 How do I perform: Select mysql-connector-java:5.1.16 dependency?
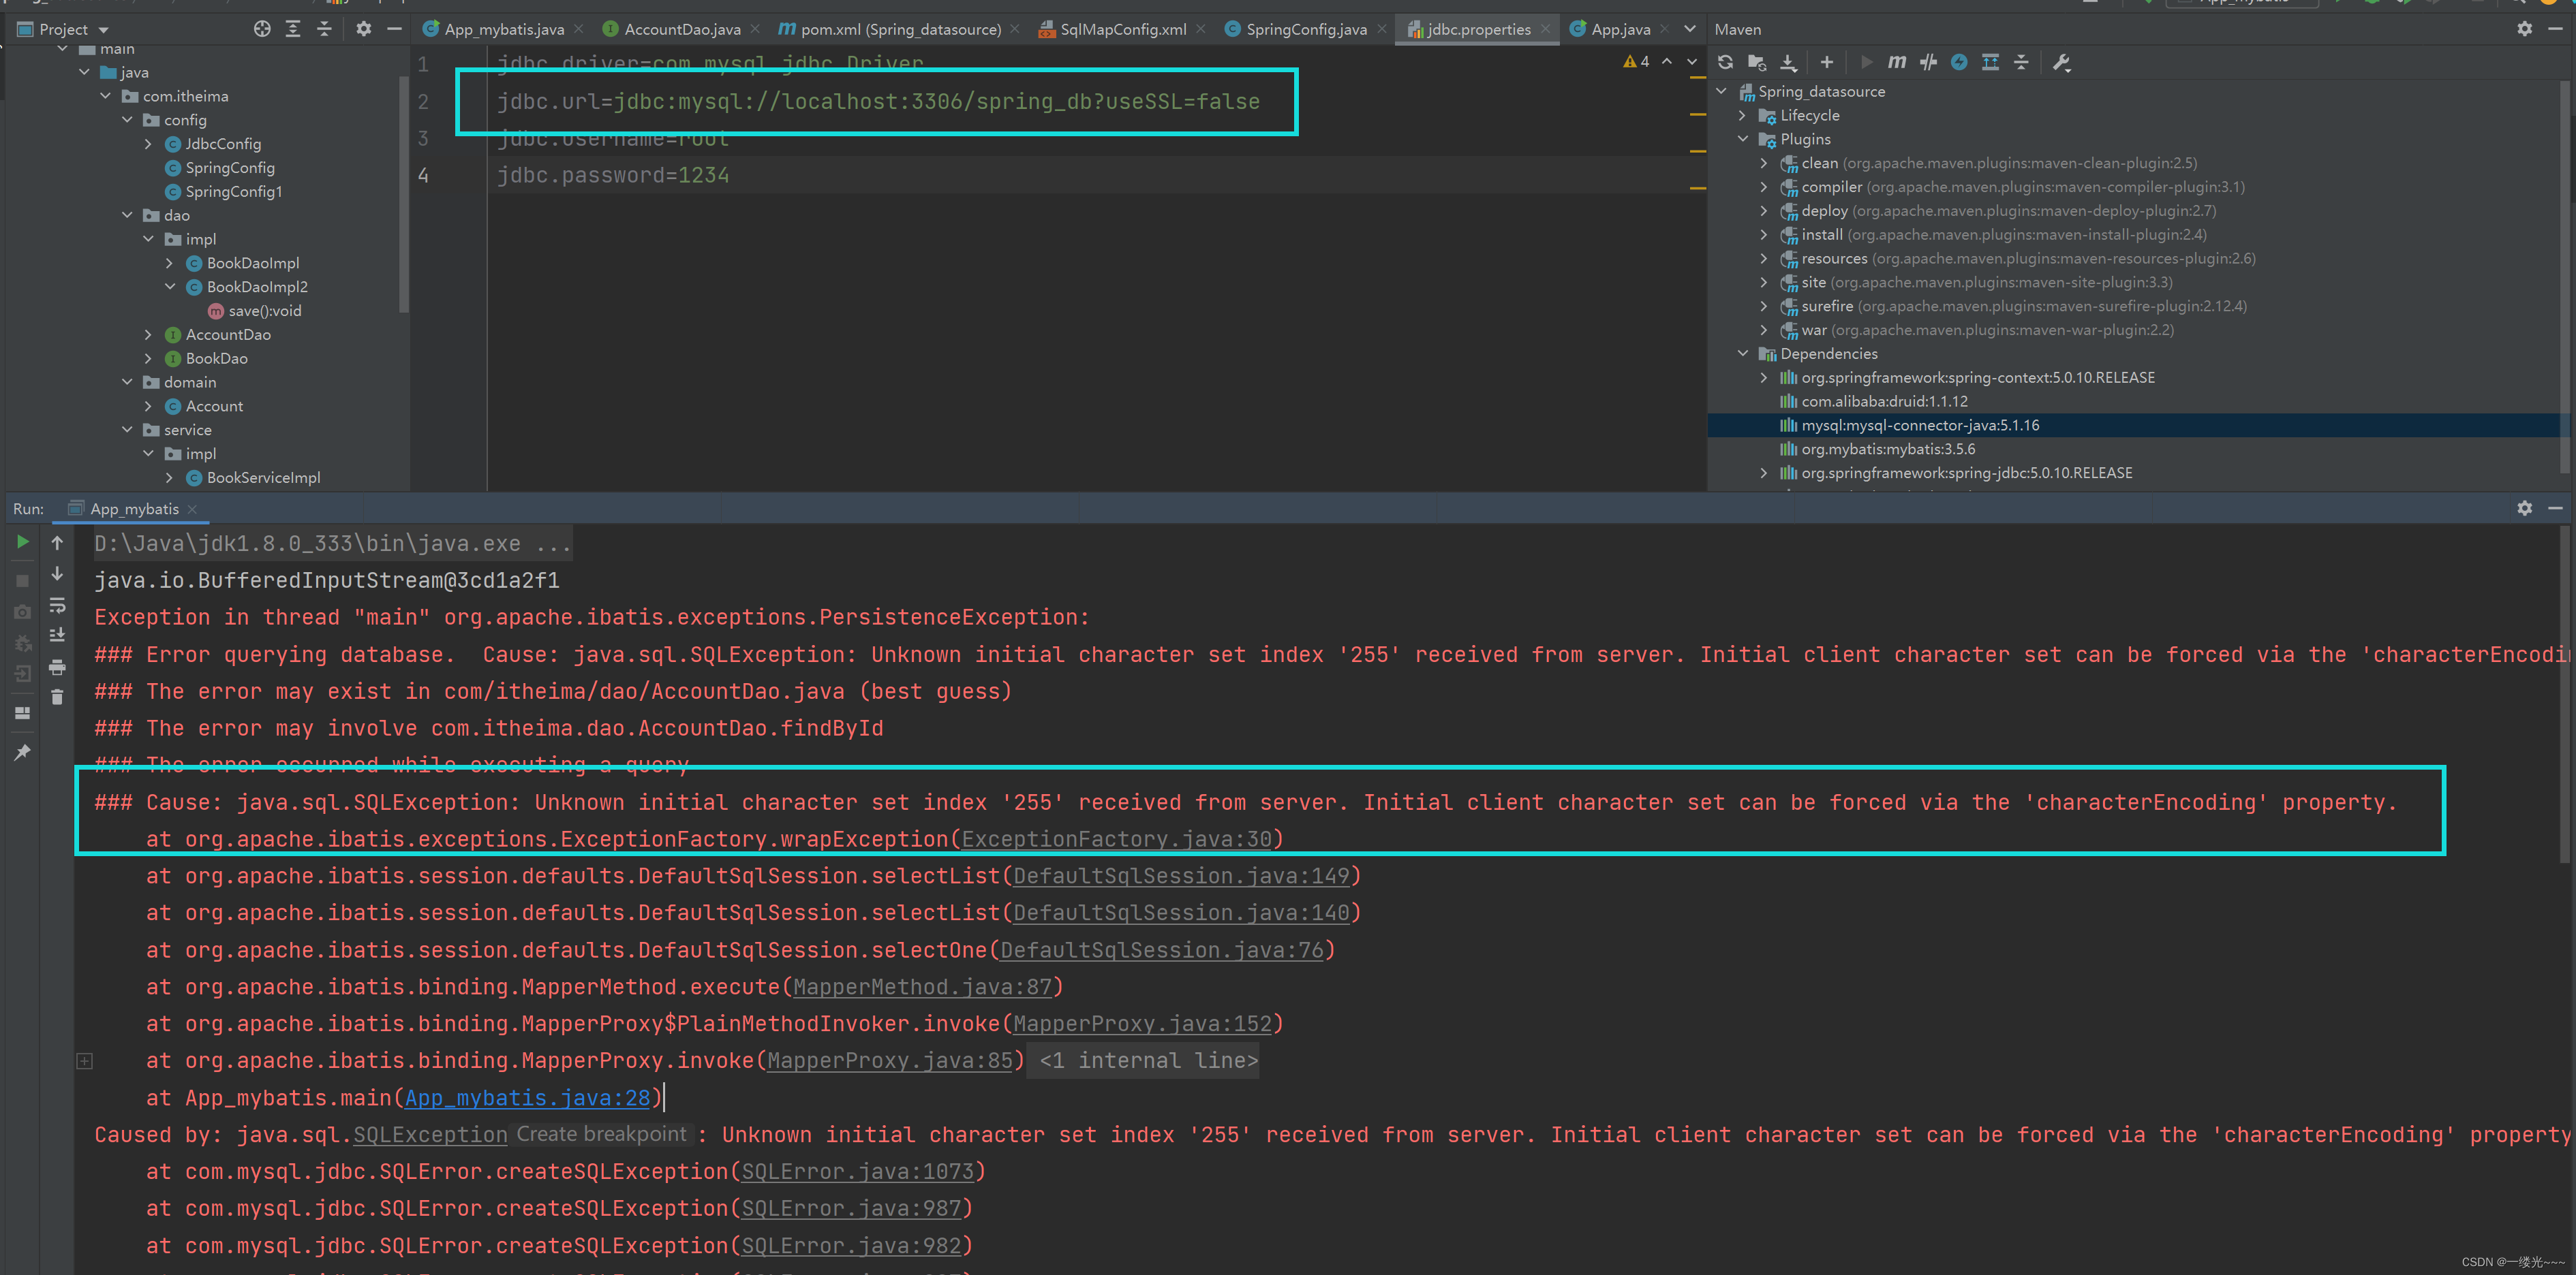tap(1919, 426)
